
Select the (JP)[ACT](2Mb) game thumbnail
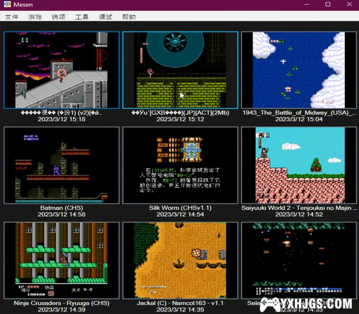(x=181, y=70)
